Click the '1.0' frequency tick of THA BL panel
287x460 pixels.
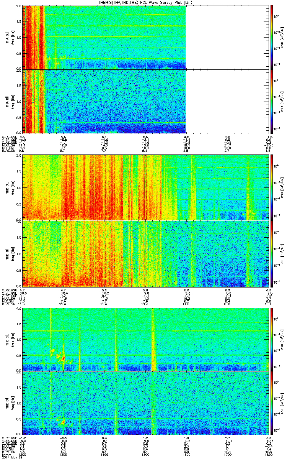click(19, 37)
